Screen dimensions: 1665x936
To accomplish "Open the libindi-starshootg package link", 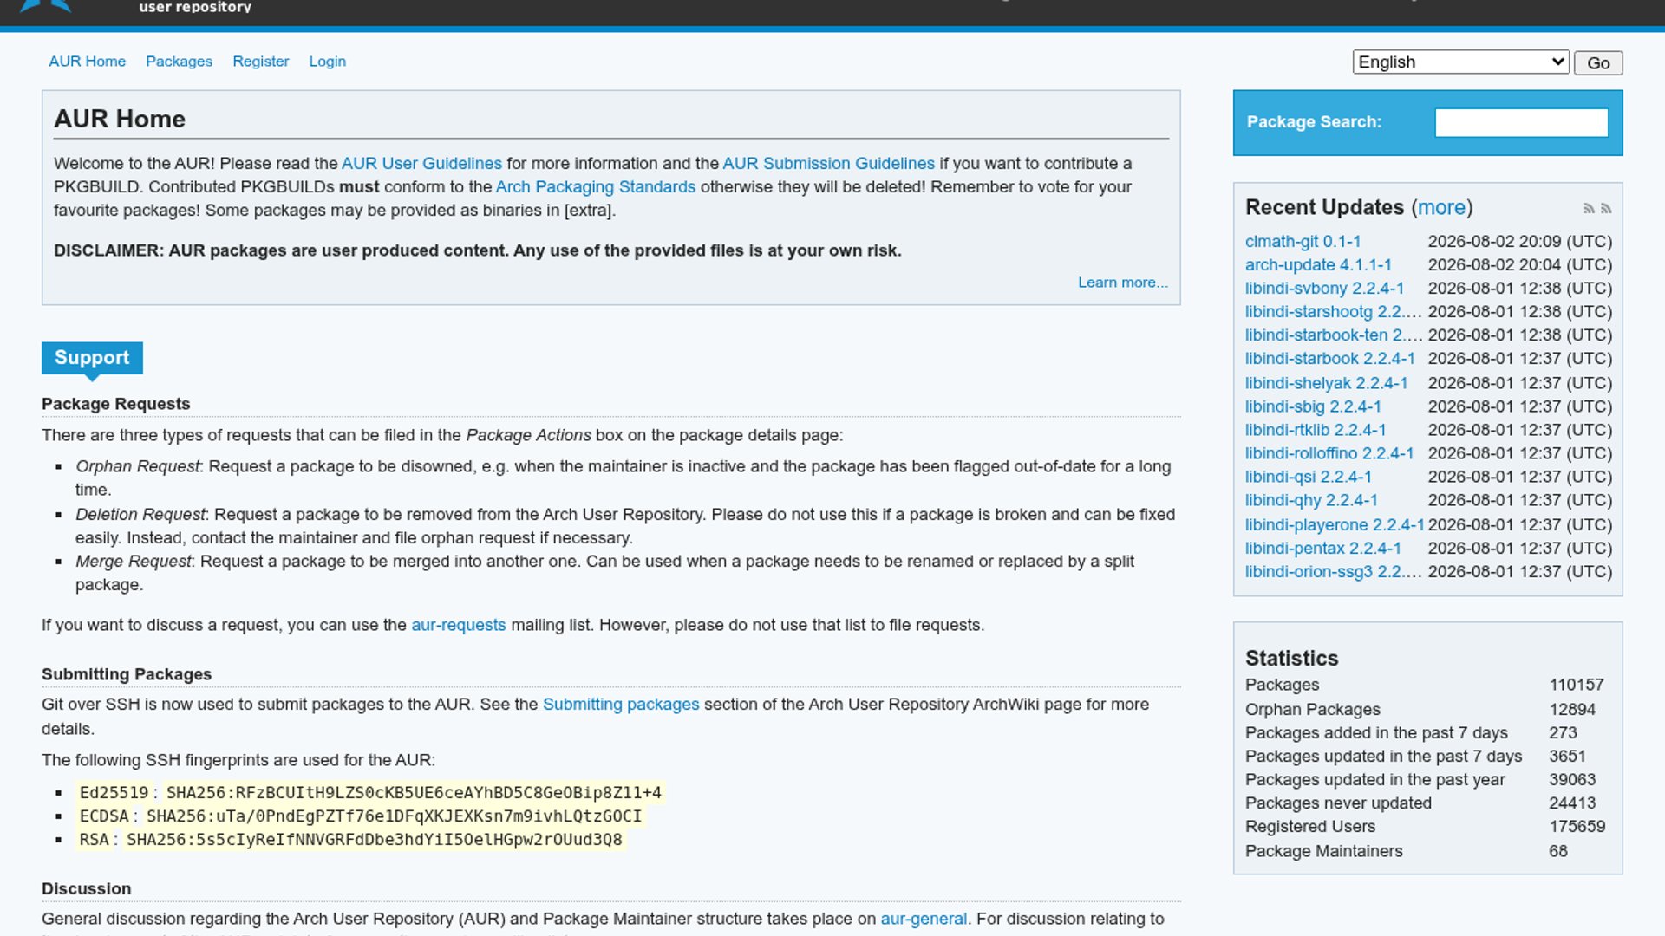I will [1333, 311].
